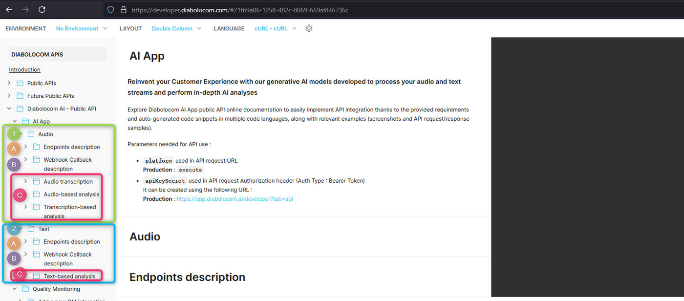
Task: Collapse the Diabolocom AI - Public API node
Action: [9, 108]
